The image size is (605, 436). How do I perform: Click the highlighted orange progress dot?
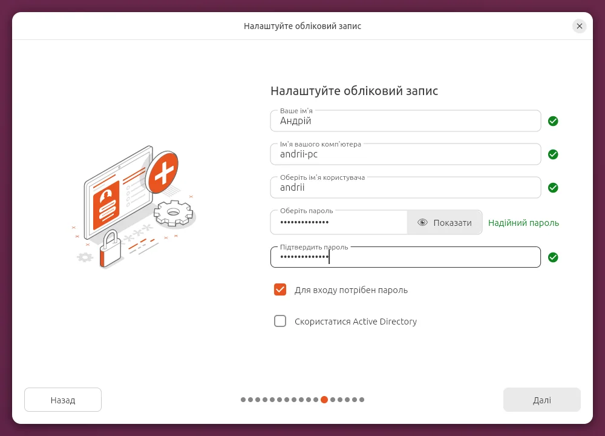[x=324, y=400]
